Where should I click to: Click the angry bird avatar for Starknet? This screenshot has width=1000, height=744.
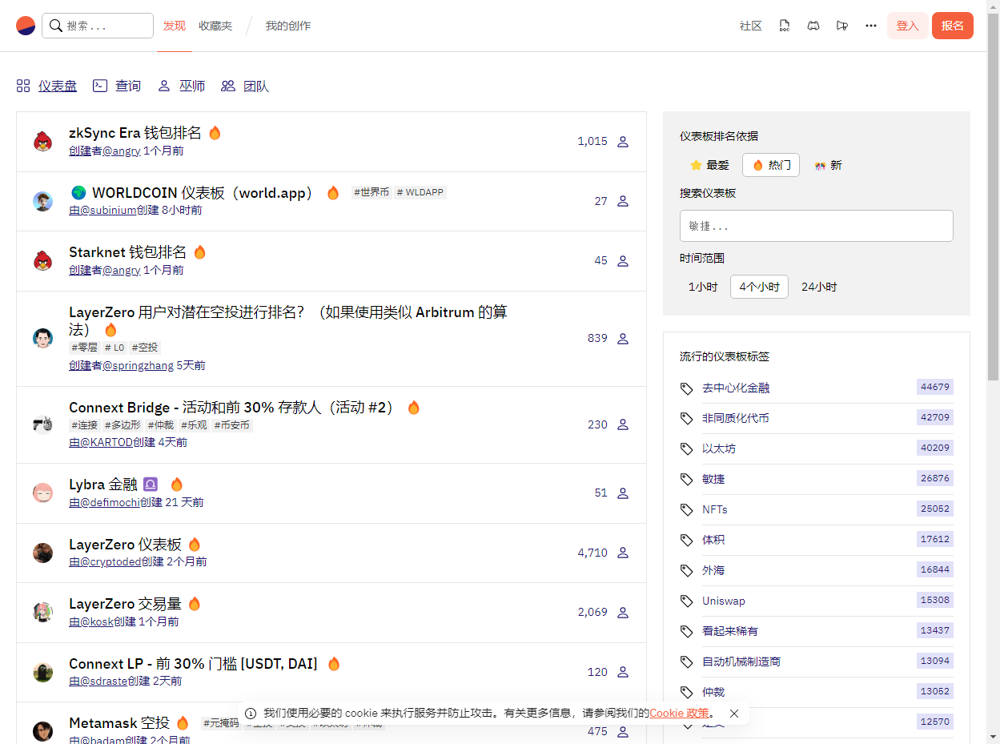coord(43,261)
